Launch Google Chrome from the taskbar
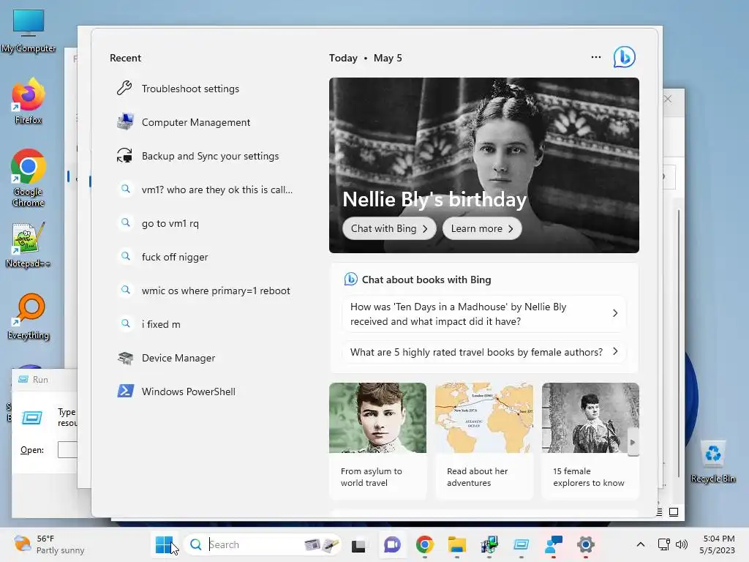 [425, 544]
